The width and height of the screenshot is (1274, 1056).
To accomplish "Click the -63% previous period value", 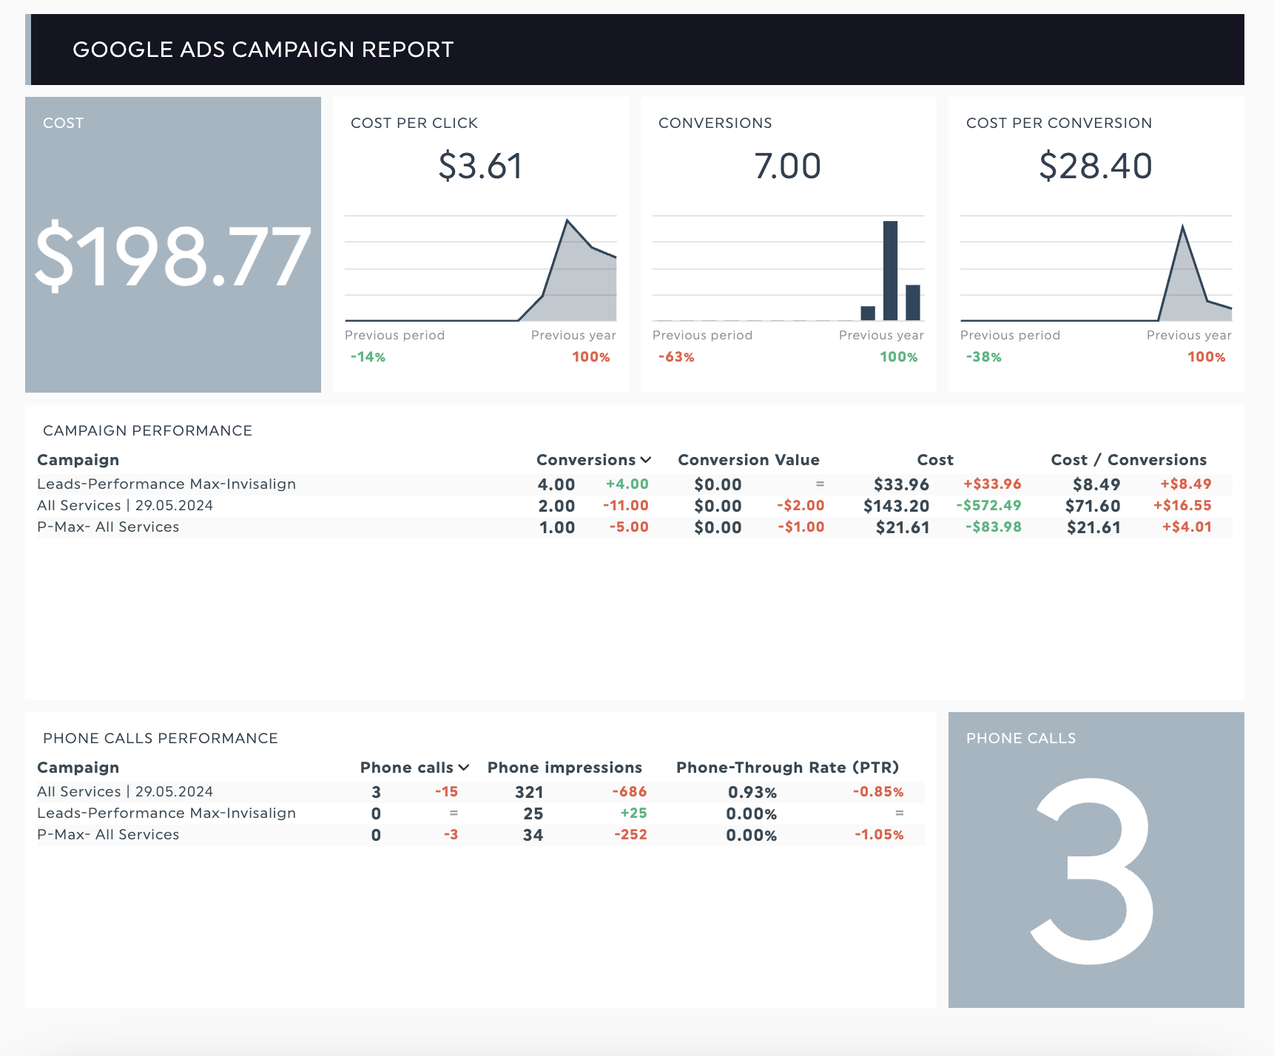I will pyautogui.click(x=676, y=357).
